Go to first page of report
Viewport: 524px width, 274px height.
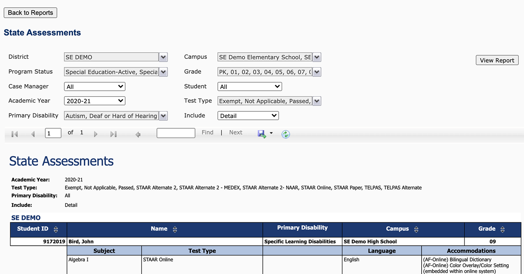[15, 134]
